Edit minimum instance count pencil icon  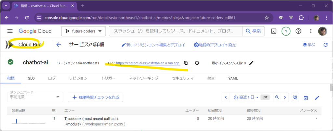pos(251,63)
